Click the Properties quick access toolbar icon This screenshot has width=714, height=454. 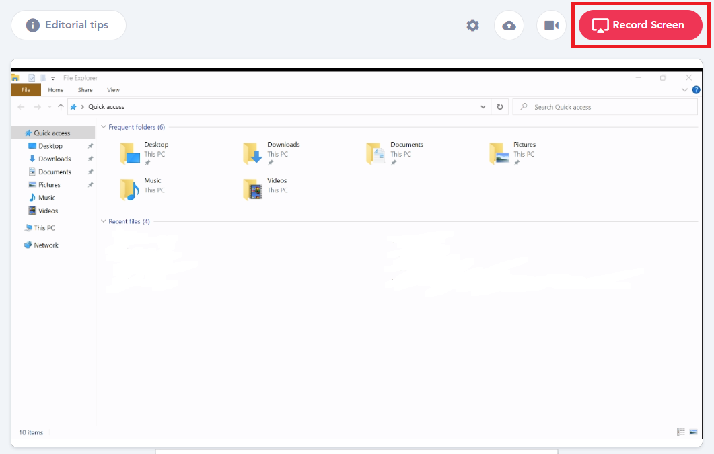[x=32, y=78]
